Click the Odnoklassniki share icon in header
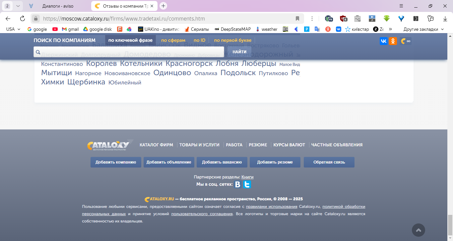This screenshot has width=453, height=241. coord(393,41)
